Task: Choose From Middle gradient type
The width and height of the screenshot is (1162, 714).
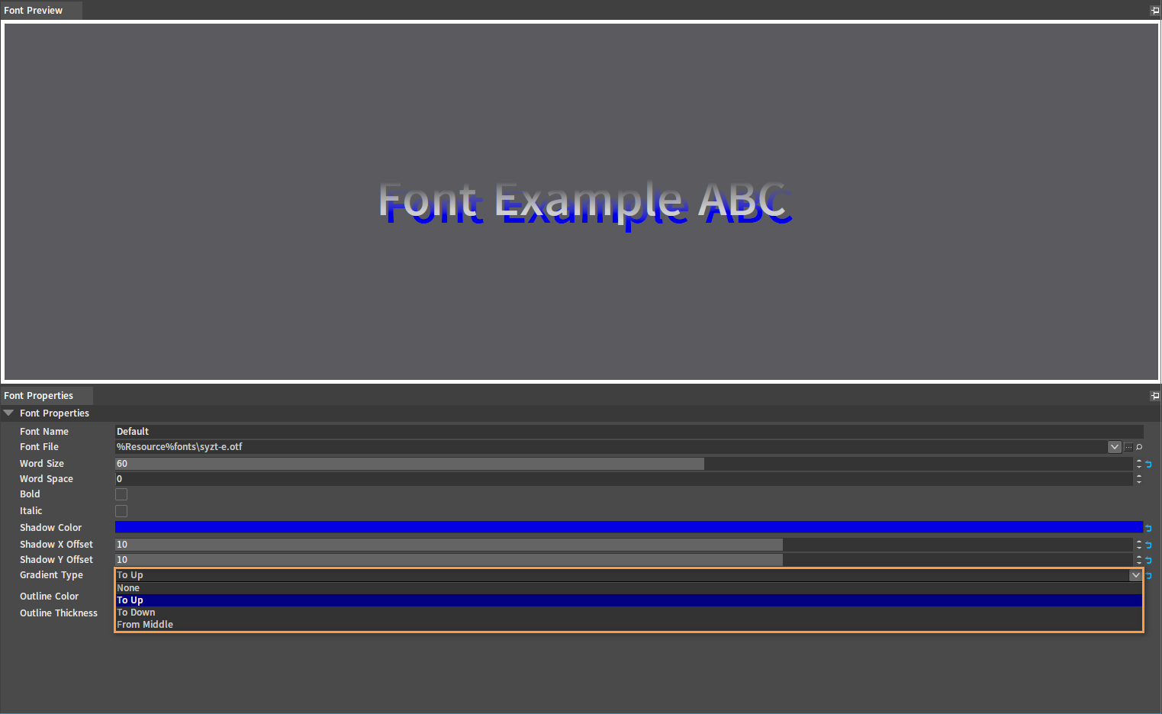Action: click(629, 625)
